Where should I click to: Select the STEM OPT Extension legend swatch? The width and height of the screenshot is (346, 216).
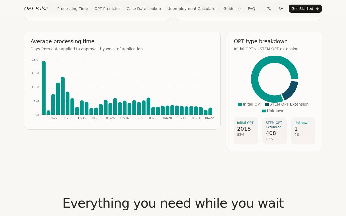click(x=267, y=104)
